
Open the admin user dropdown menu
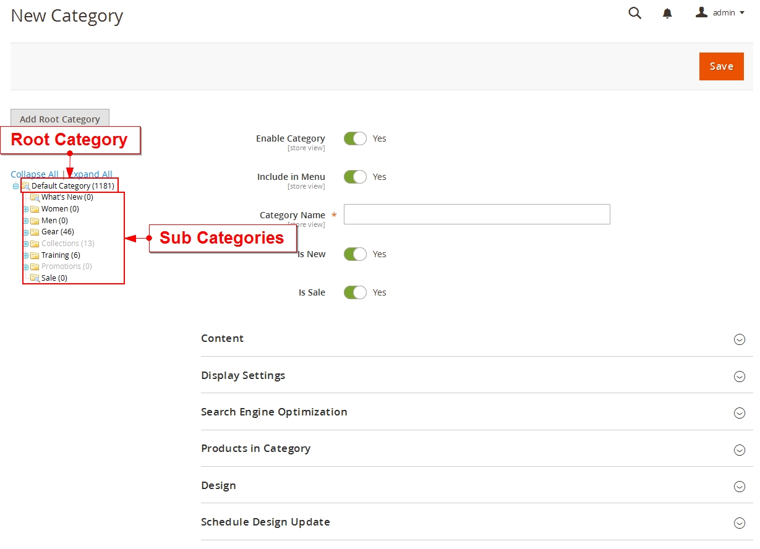720,12
